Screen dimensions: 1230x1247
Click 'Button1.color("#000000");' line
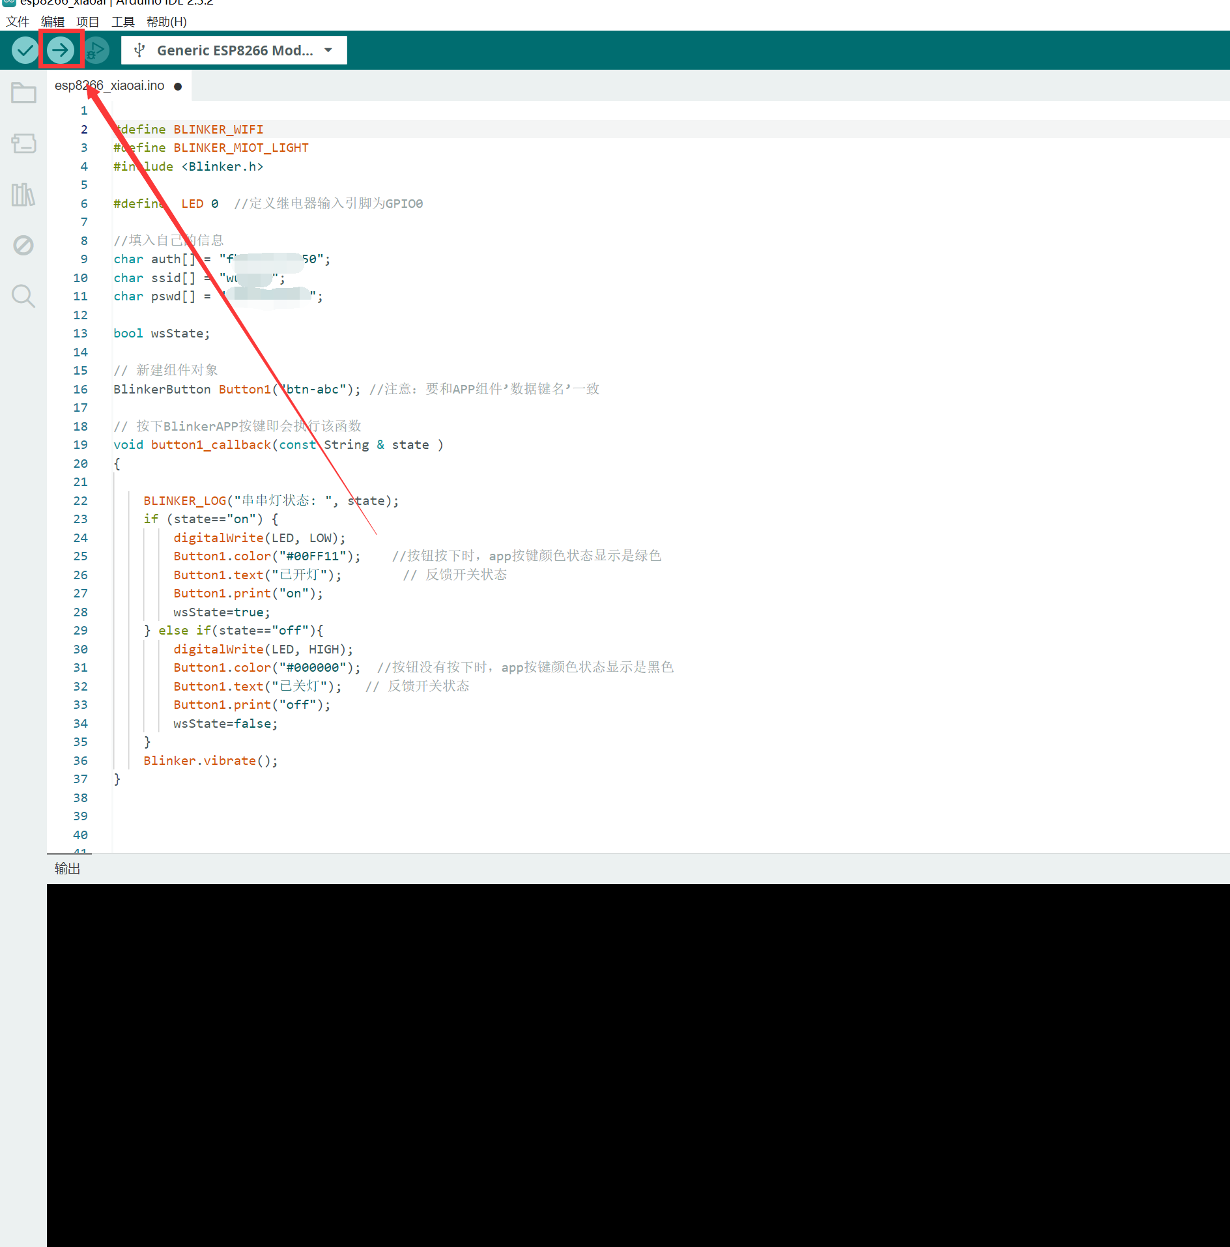[x=267, y=667]
